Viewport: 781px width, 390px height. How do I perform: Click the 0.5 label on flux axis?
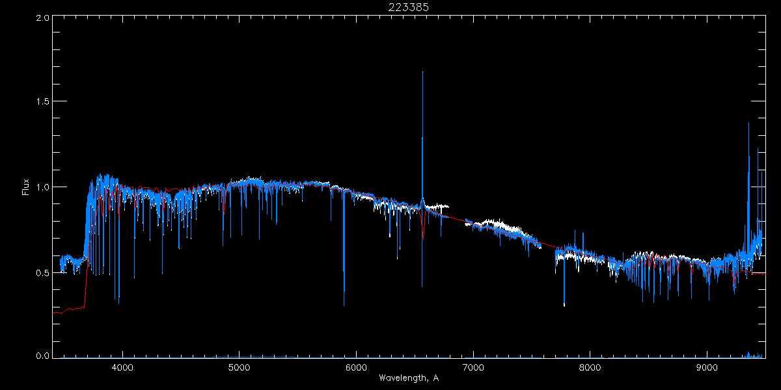pos(42,272)
